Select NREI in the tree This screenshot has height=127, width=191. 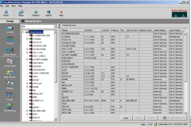click(35, 97)
